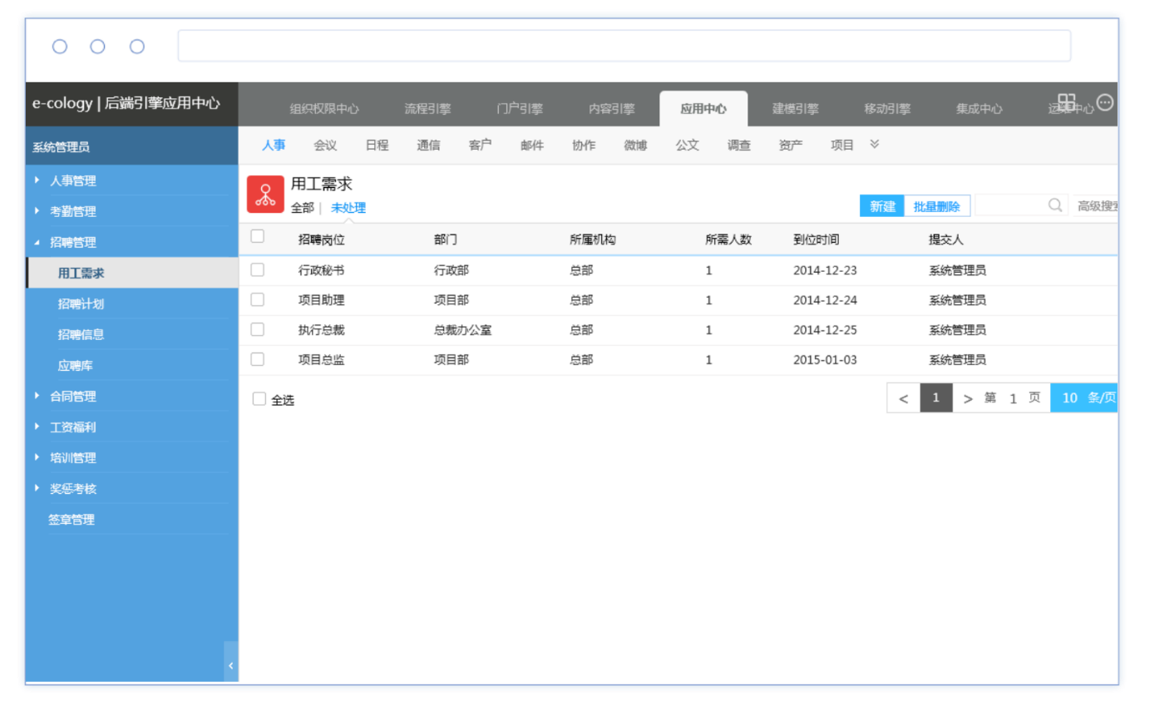
Task: Click the circular more options icon
Action: coord(1104,102)
